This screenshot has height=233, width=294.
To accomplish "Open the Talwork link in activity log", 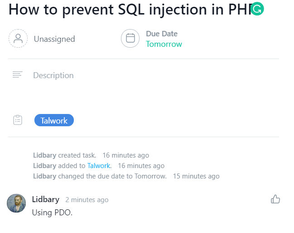I will pos(99,166).
